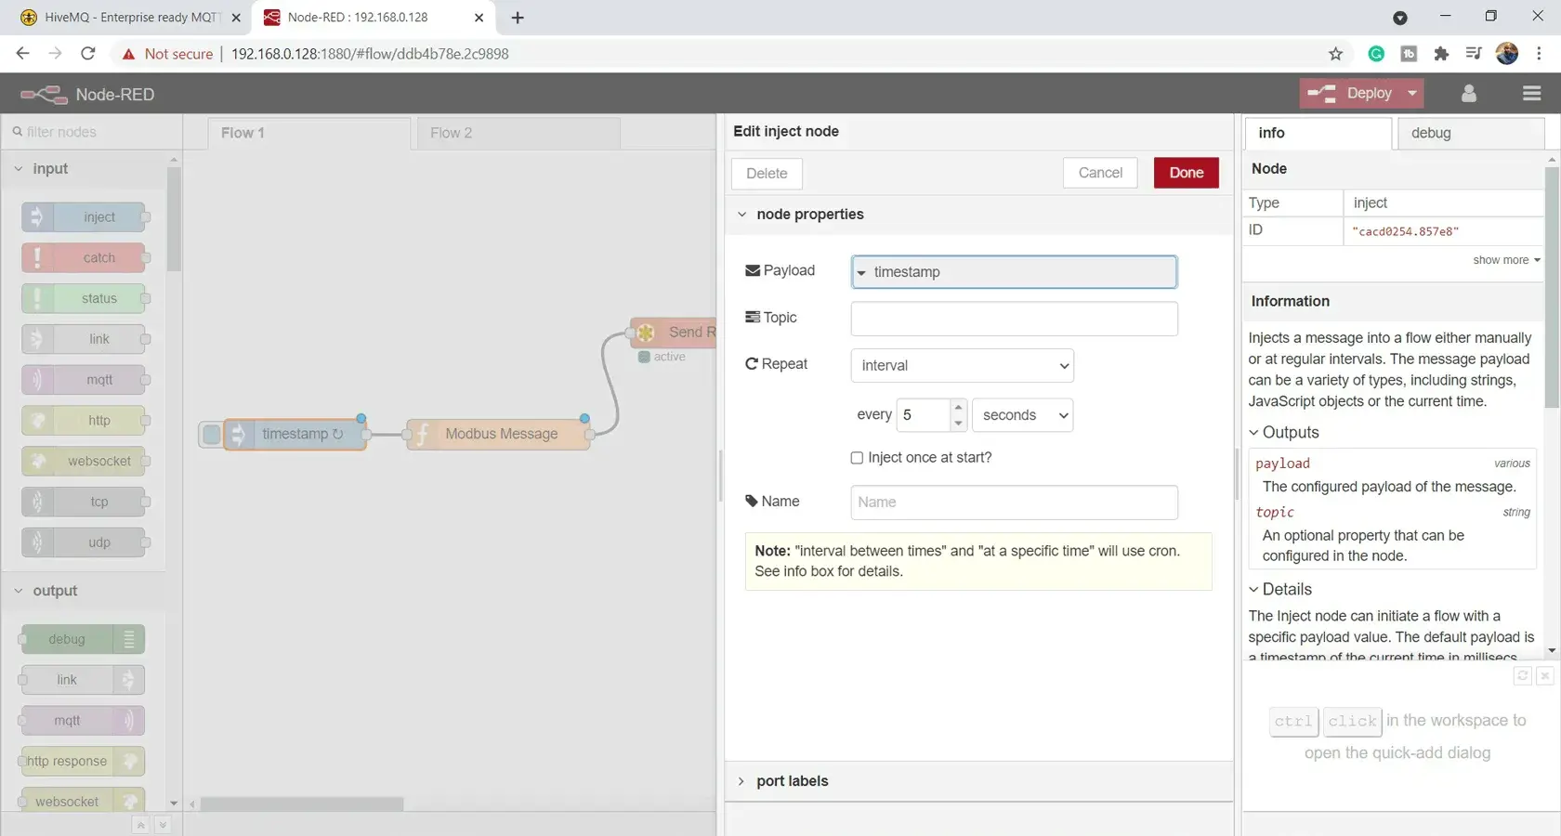Select the http input node in palette
This screenshot has height=836, width=1561.
coord(84,421)
